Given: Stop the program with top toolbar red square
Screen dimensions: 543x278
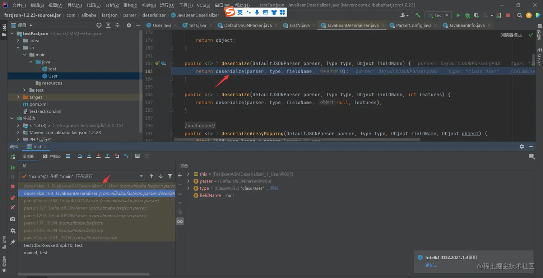Looking at the screenshot, I should pyautogui.click(x=508, y=15).
